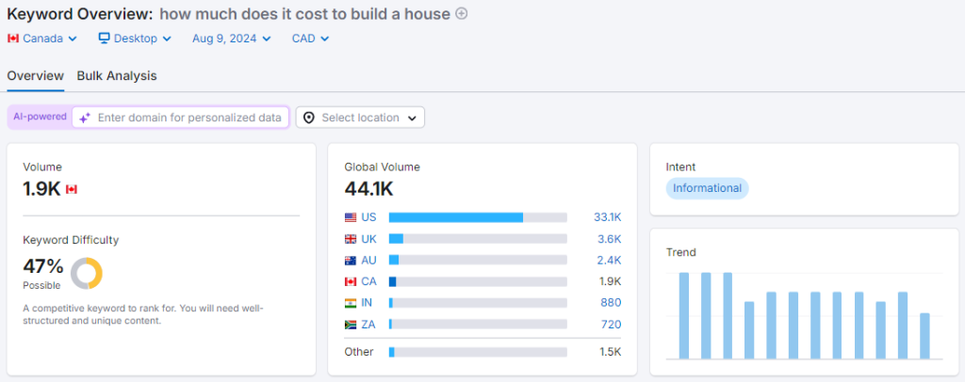Click the UK flag icon
The image size is (965, 382).
351,239
